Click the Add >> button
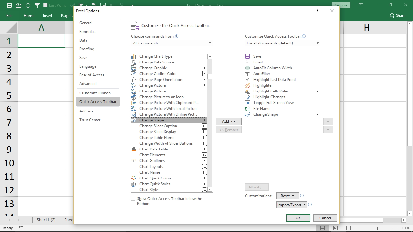 228,121
